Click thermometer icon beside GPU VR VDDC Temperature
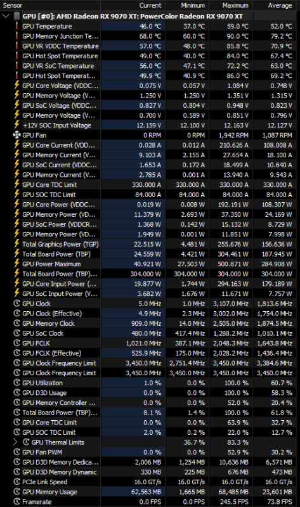The image size is (300, 507). (x=17, y=46)
